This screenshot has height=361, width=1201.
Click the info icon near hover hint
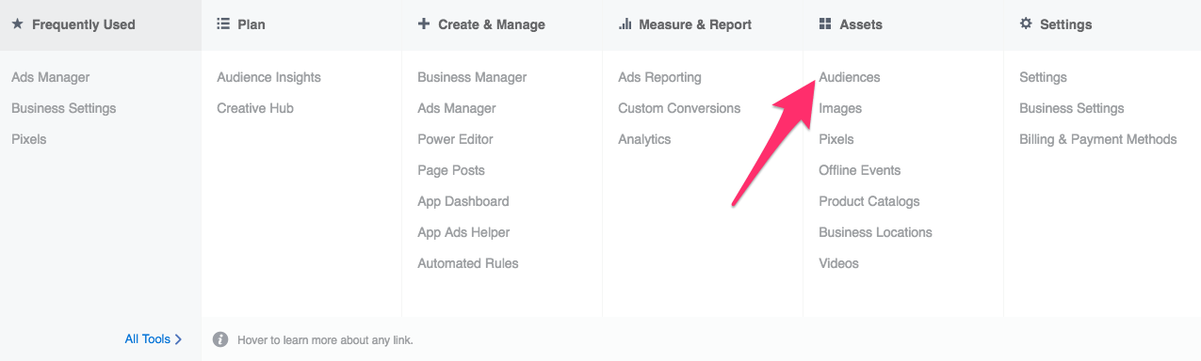click(220, 339)
